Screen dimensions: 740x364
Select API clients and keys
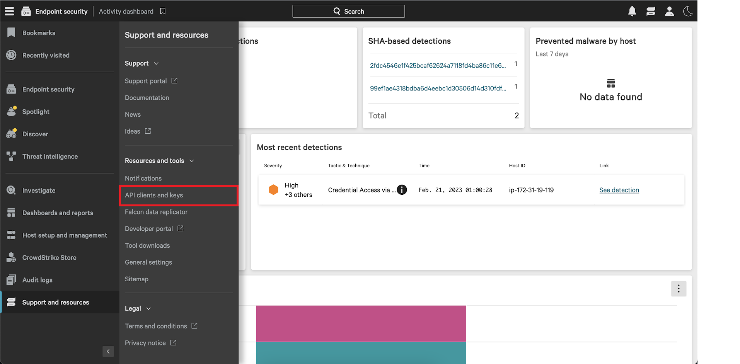154,195
